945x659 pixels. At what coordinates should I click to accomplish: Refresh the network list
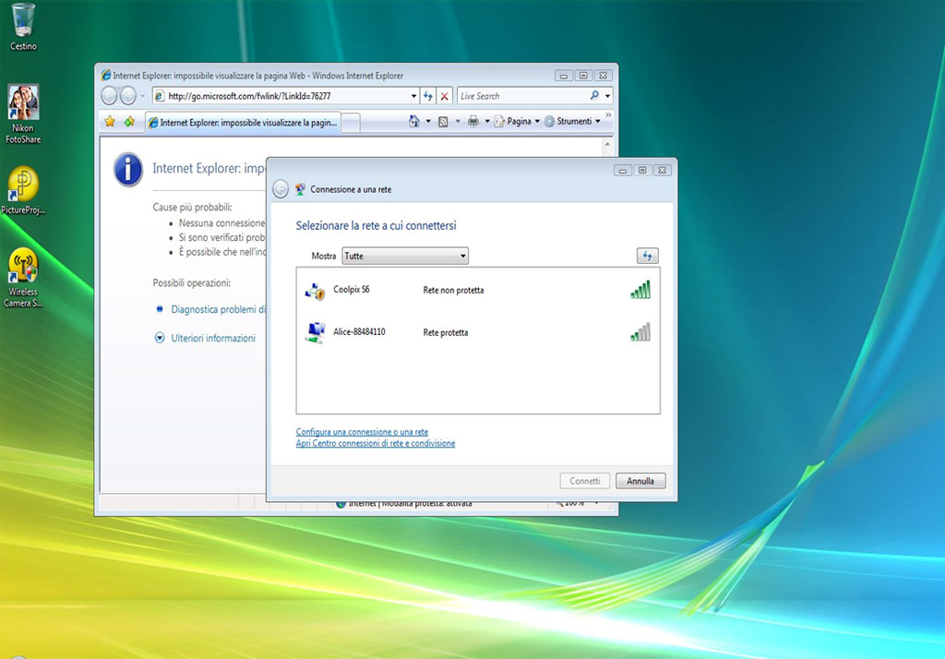(x=647, y=256)
